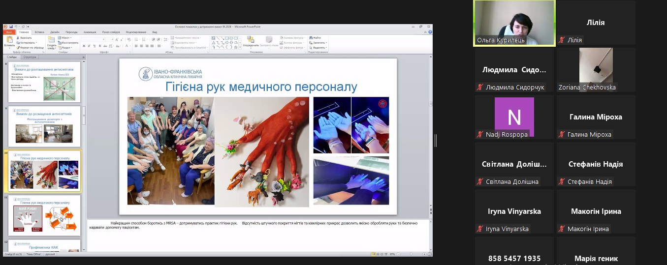
Task: Open the Вставка (Insert) ribbon tab
Action: coord(39,32)
